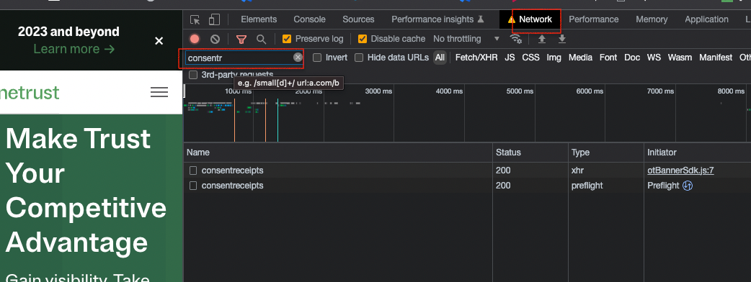Clear the consentr filter text

point(298,58)
